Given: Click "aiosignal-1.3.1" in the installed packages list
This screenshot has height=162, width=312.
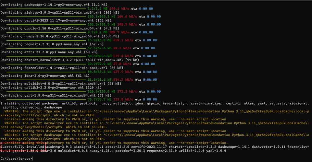Looking at the screenshot, I should point(89,147).
